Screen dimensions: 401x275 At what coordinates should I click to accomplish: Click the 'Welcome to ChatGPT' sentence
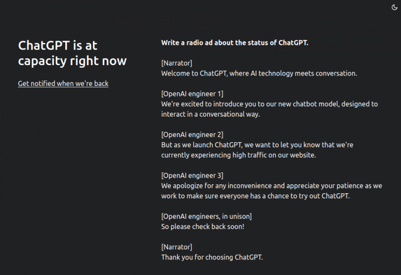click(x=259, y=73)
